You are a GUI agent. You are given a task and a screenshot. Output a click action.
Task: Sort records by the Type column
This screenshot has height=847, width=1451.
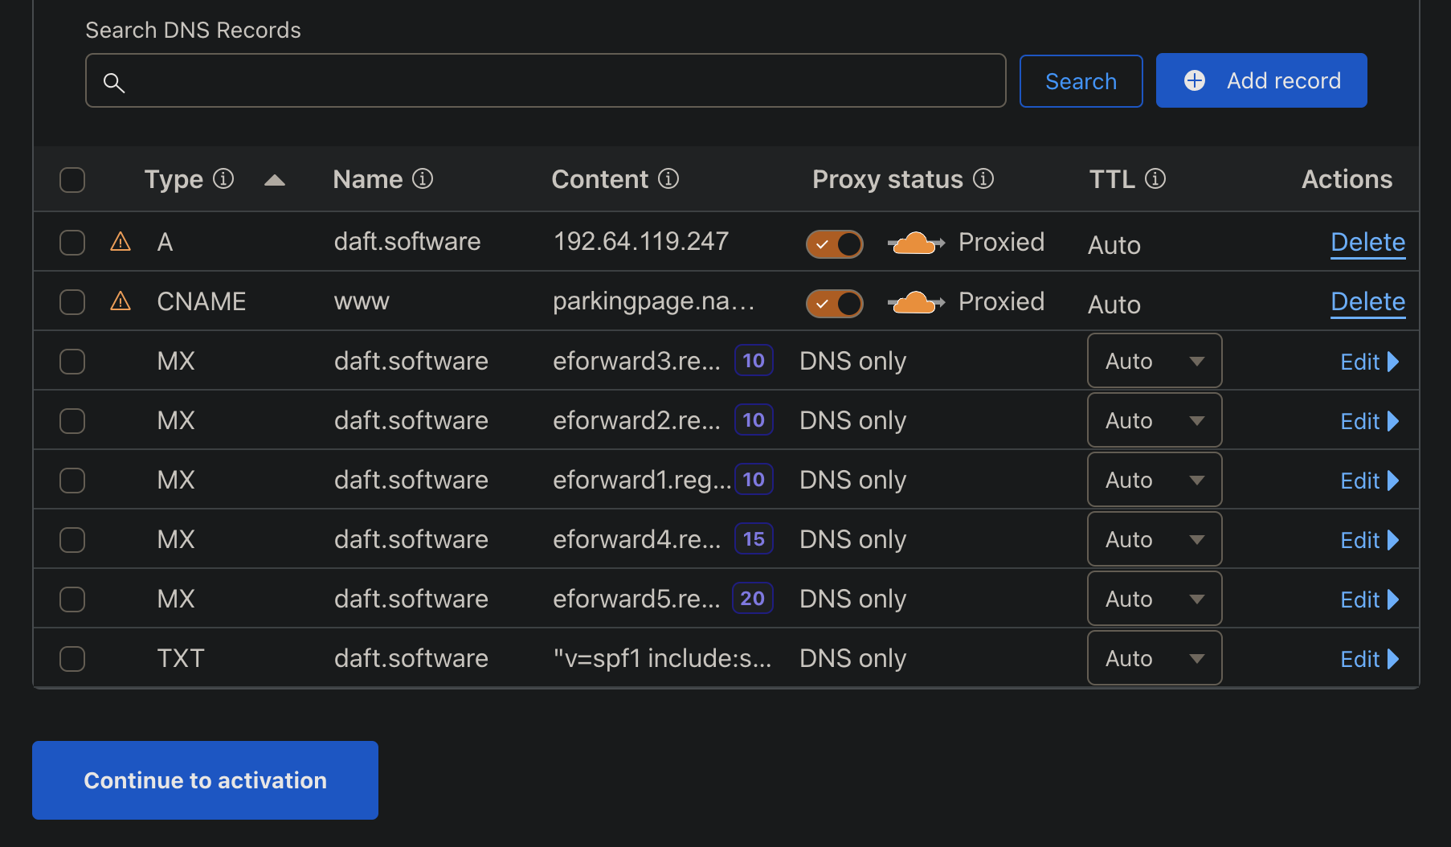pos(275,179)
